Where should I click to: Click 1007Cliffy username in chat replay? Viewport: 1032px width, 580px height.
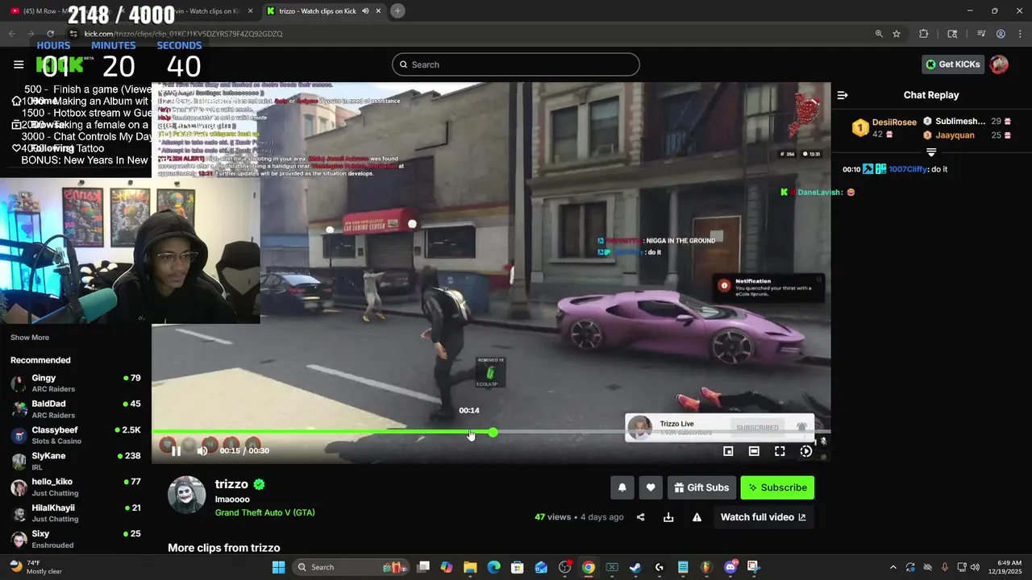tap(907, 169)
